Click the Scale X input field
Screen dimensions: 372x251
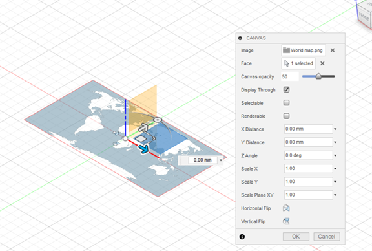coord(309,169)
